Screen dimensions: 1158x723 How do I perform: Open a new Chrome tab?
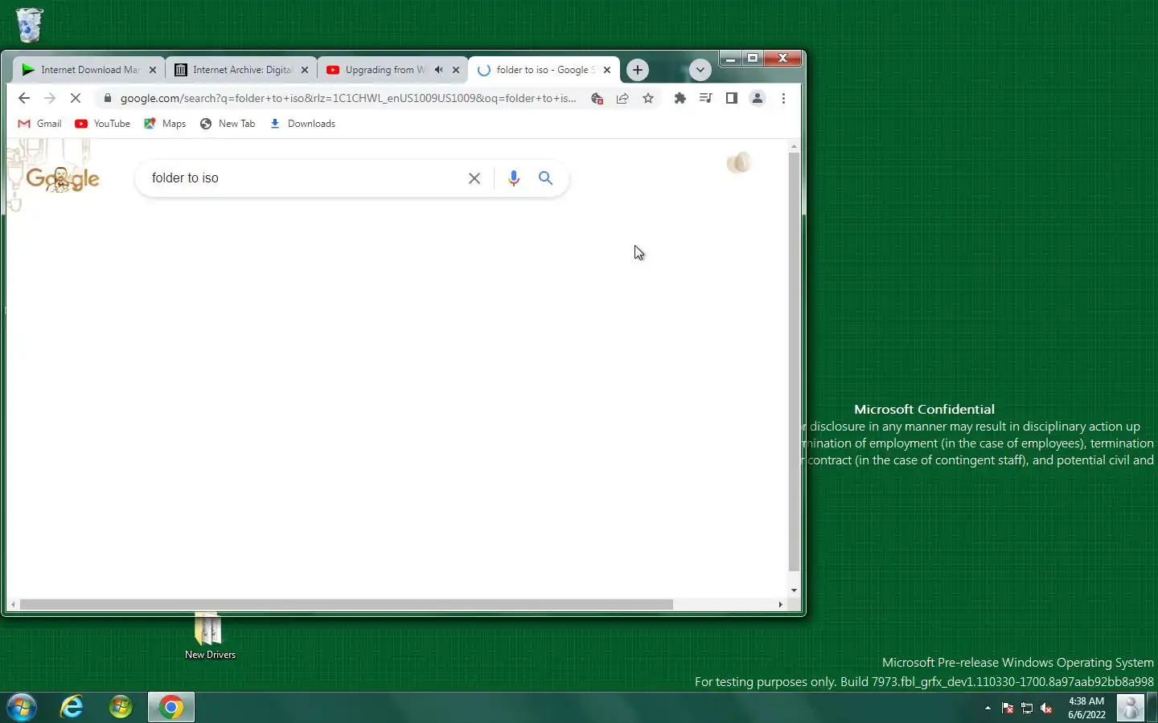[x=638, y=70]
